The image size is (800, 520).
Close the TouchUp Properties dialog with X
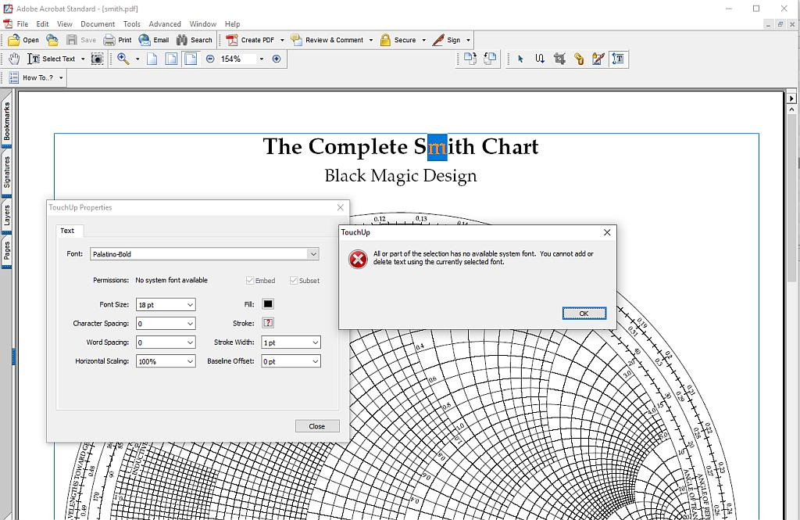click(341, 207)
